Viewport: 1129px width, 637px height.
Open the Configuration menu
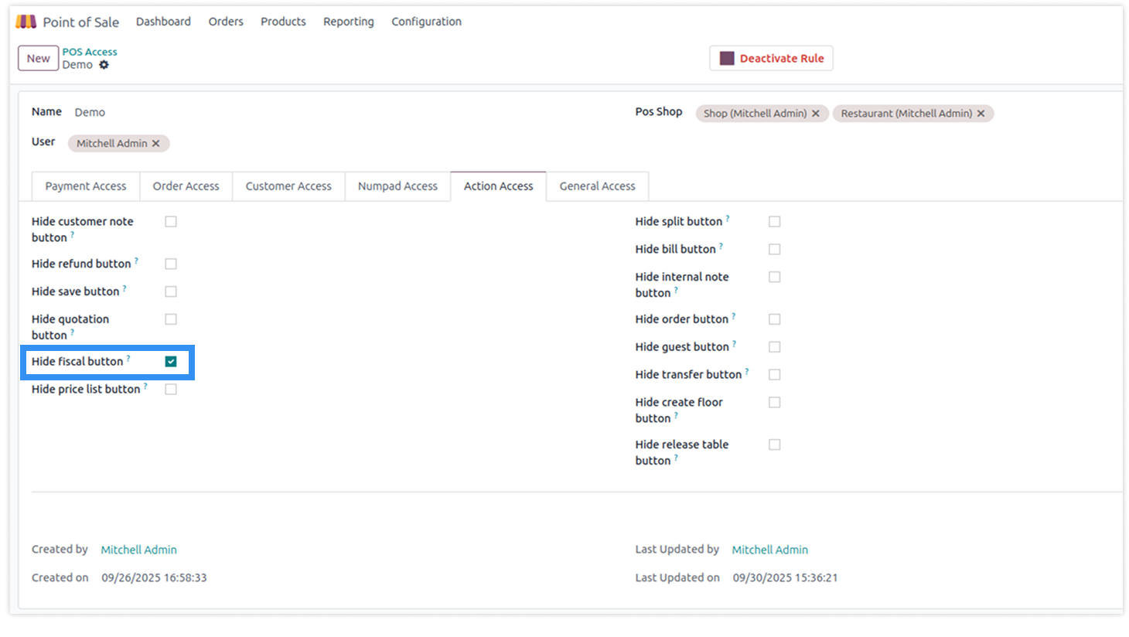(426, 22)
